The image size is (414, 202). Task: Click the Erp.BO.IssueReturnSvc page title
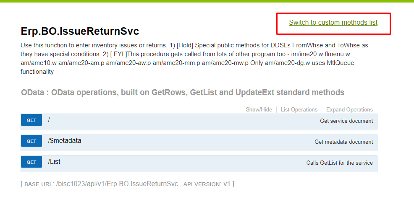click(80, 31)
